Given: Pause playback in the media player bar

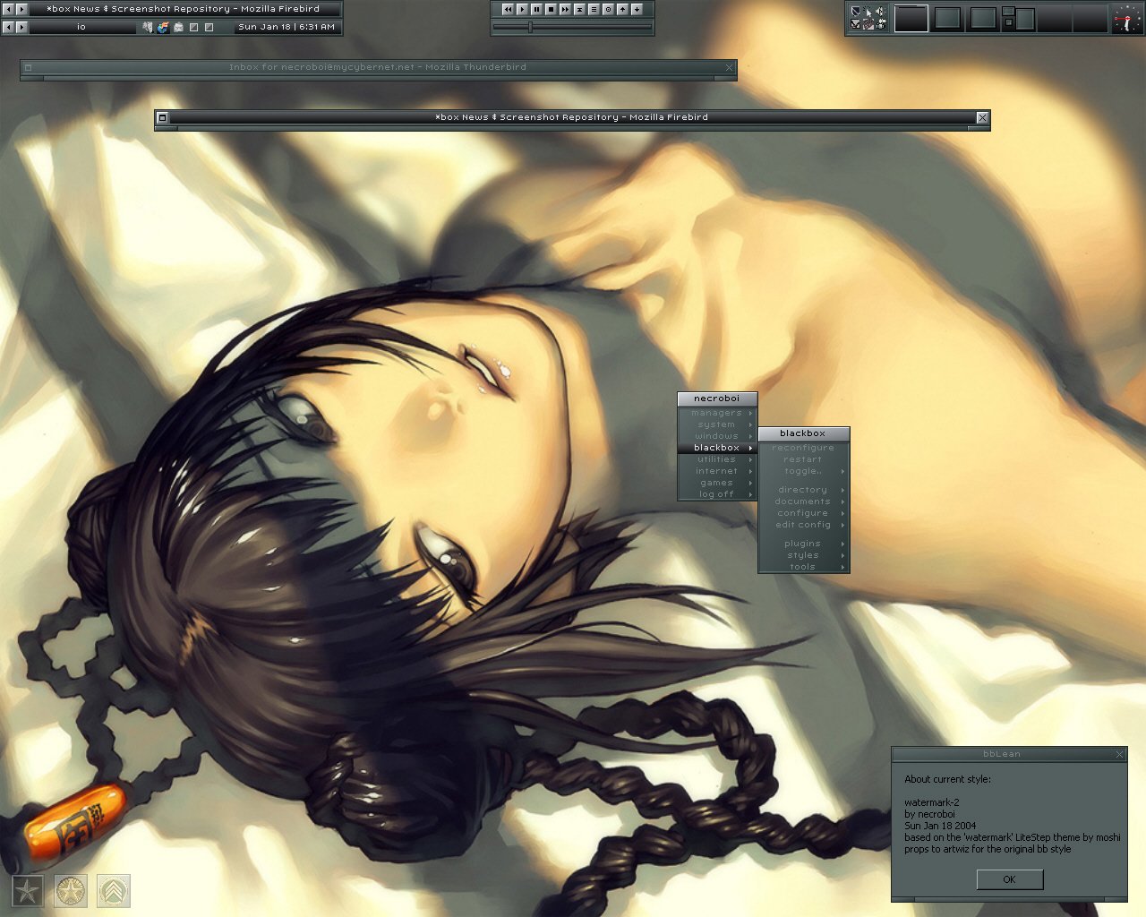Looking at the screenshot, I should click(x=536, y=9).
